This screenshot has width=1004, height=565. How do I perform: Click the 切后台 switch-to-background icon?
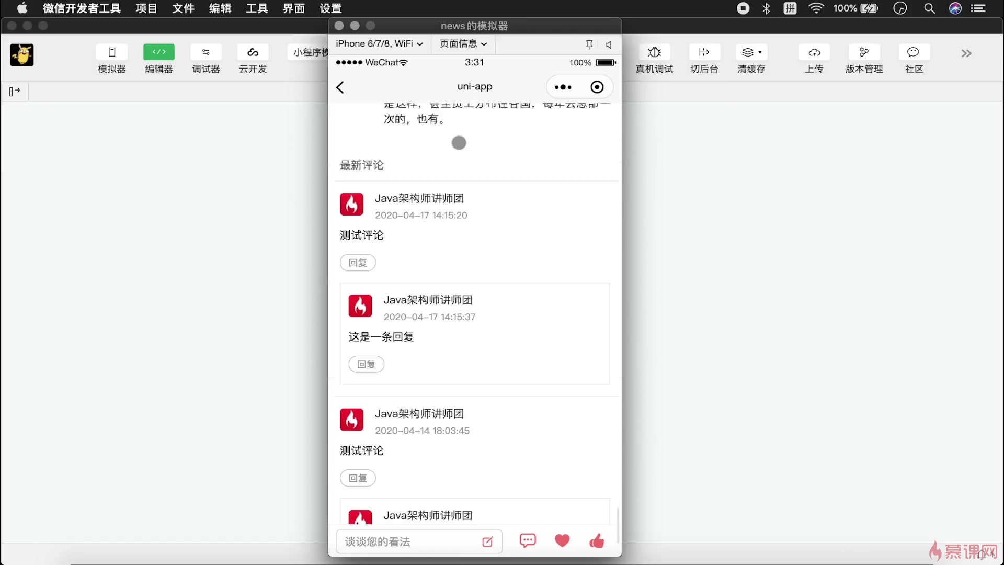704,52
